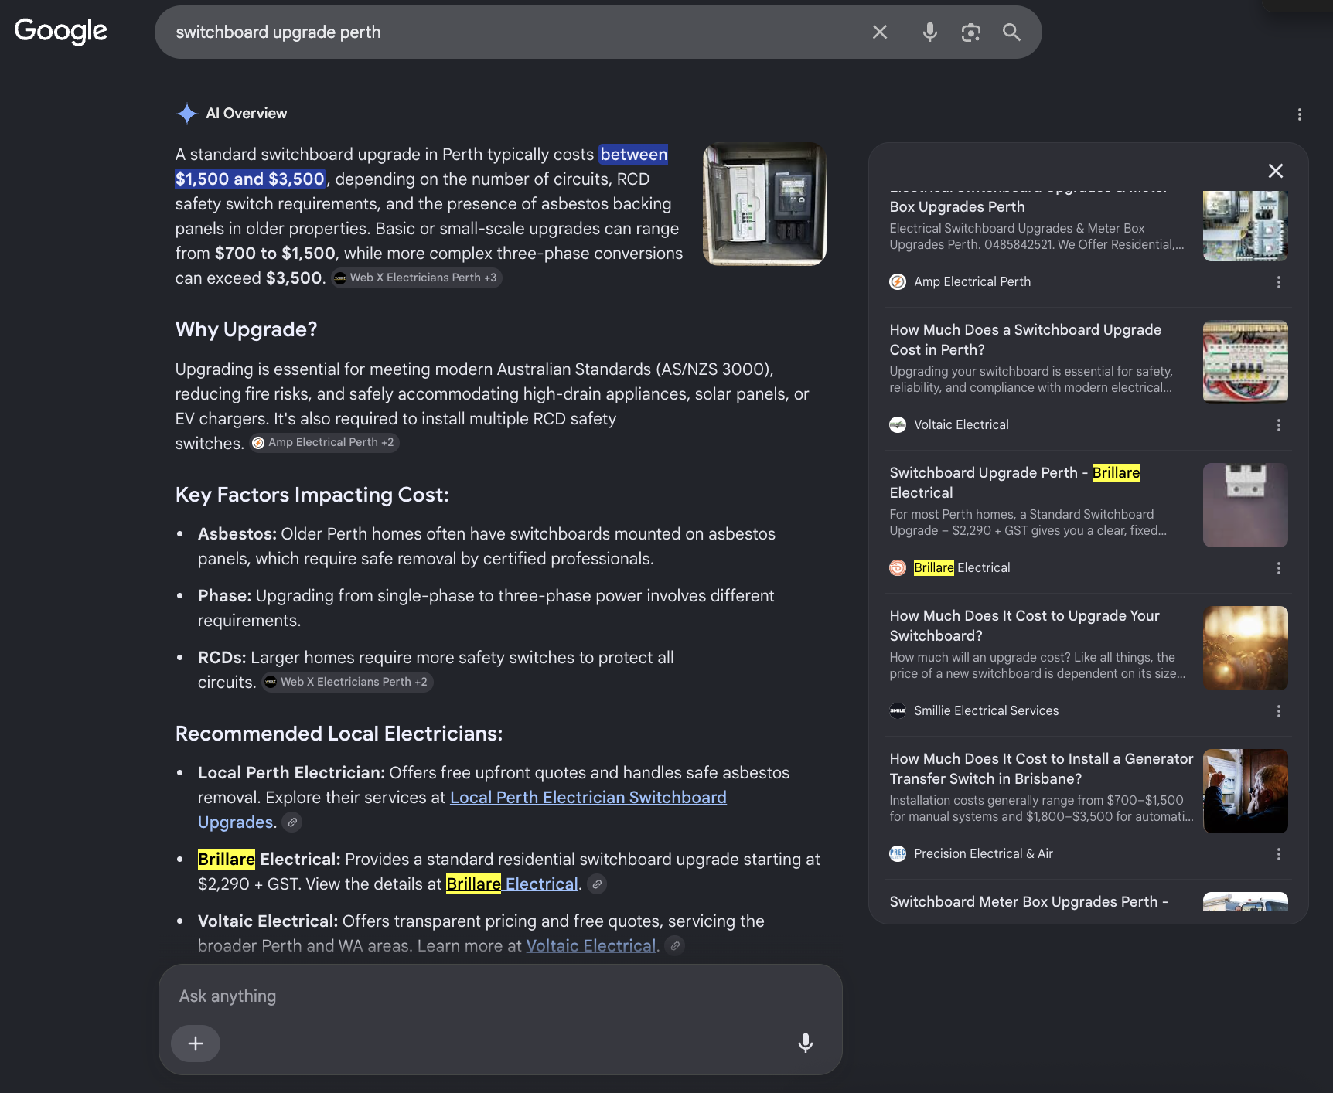
Task: Click the Google logo
Action: (x=61, y=32)
